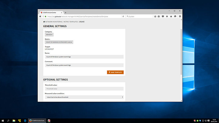Open the Metric dropdown for system event logs

(x=59, y=42)
